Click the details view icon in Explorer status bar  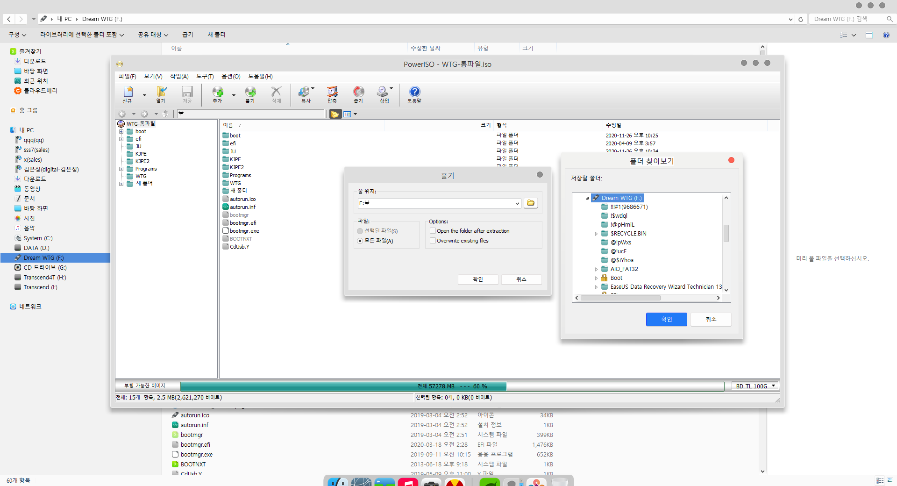coord(880,480)
